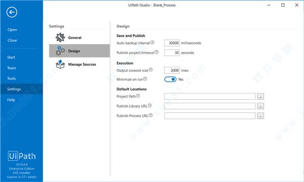Click the 'Default Locations' heading
Image resolution: width=304 pixels, height=182 pixels.
click(x=131, y=89)
